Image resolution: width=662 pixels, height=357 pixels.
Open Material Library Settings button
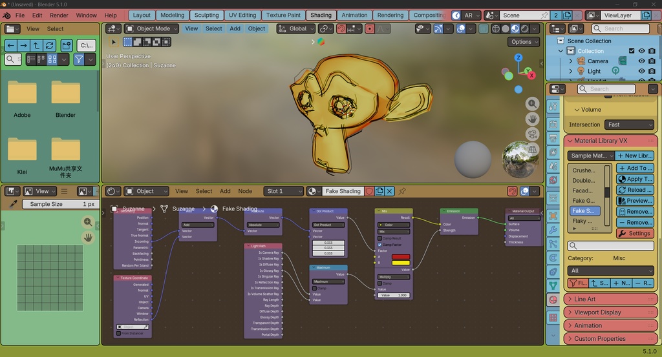pos(635,233)
